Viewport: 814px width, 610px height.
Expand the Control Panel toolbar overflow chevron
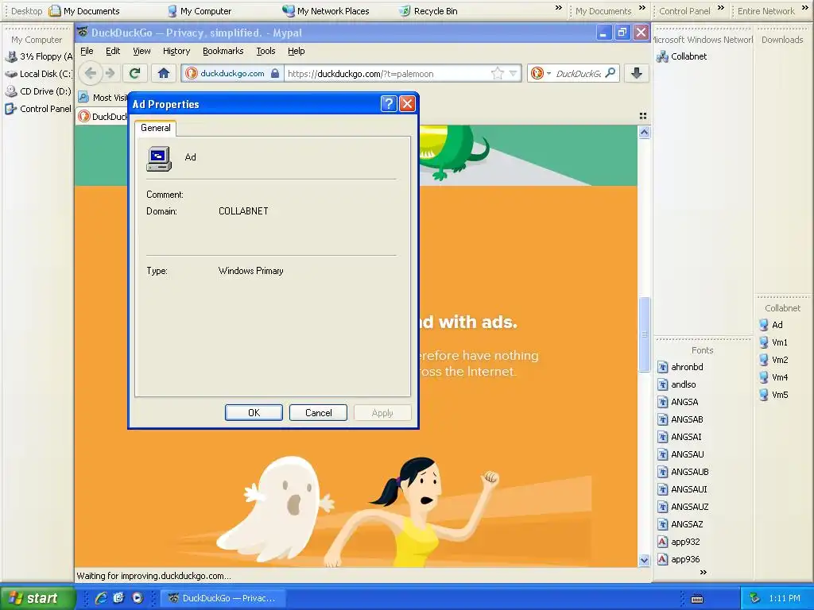(x=720, y=8)
